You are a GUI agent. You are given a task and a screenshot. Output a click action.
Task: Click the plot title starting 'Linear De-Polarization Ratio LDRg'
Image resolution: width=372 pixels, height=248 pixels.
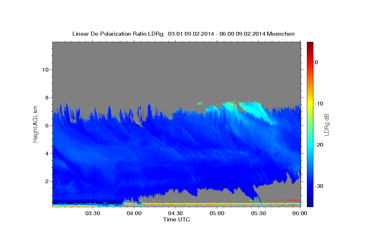pos(183,34)
